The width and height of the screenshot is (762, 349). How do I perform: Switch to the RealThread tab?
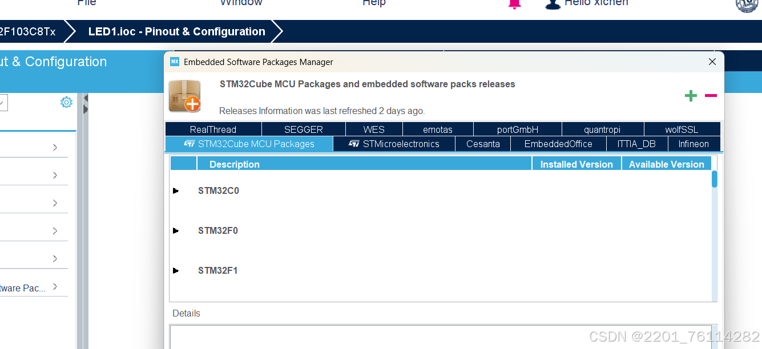[x=213, y=129]
